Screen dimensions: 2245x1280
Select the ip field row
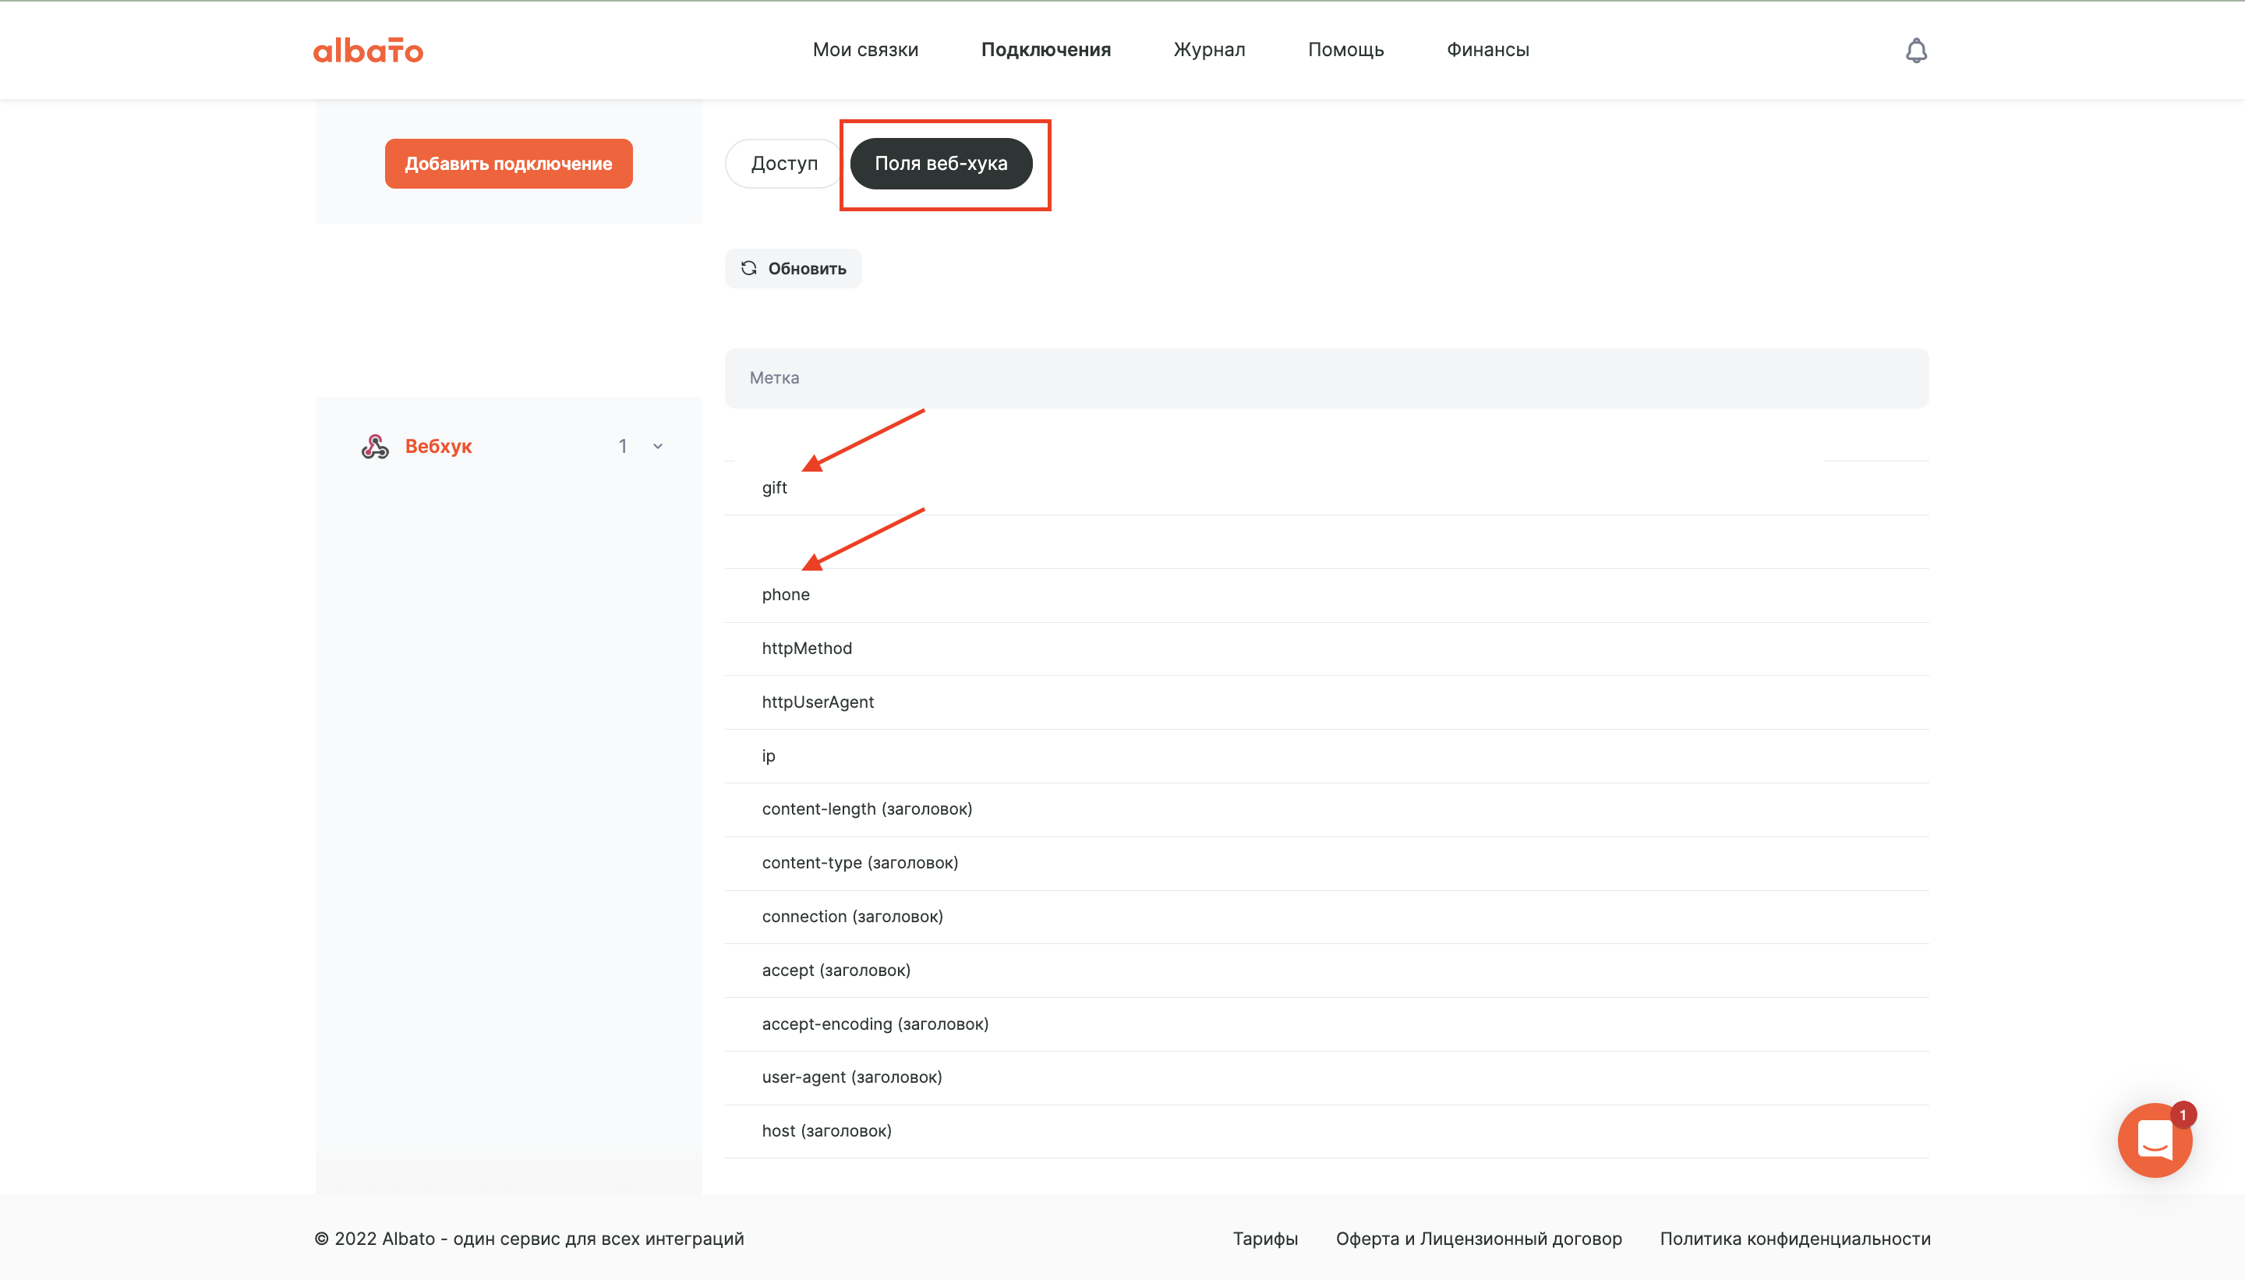point(1327,756)
